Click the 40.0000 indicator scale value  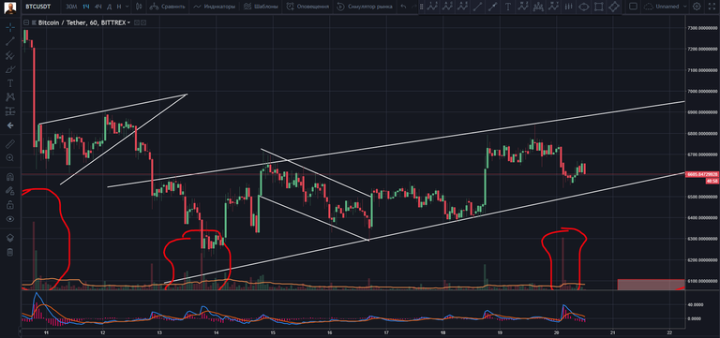point(696,304)
